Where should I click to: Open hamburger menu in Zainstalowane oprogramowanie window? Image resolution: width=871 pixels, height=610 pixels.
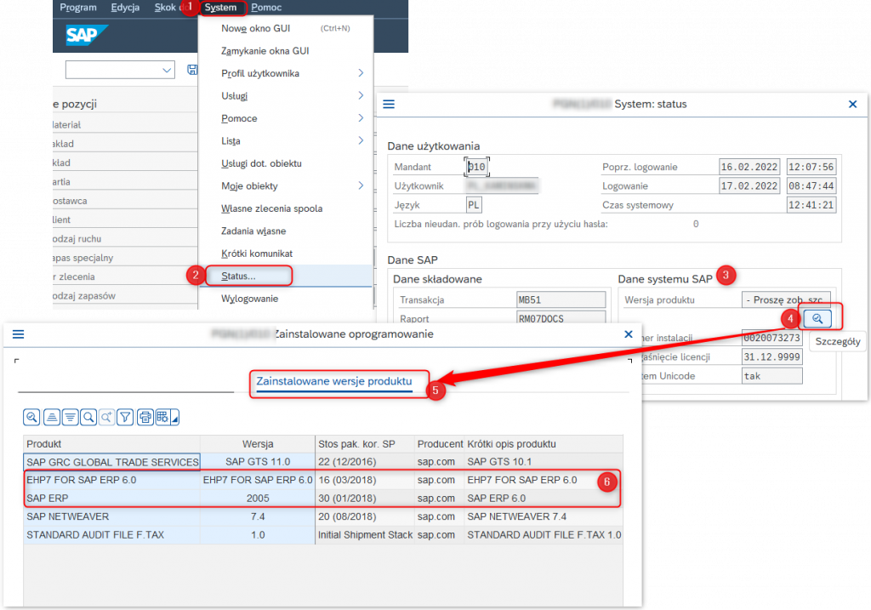pyautogui.click(x=18, y=334)
